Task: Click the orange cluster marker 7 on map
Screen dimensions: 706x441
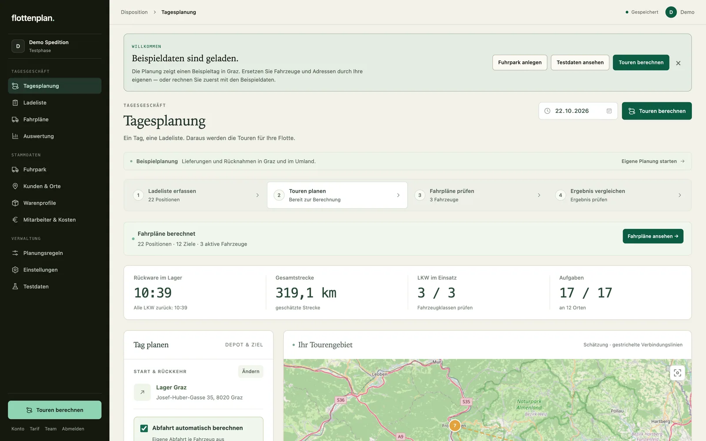Action: point(454,426)
